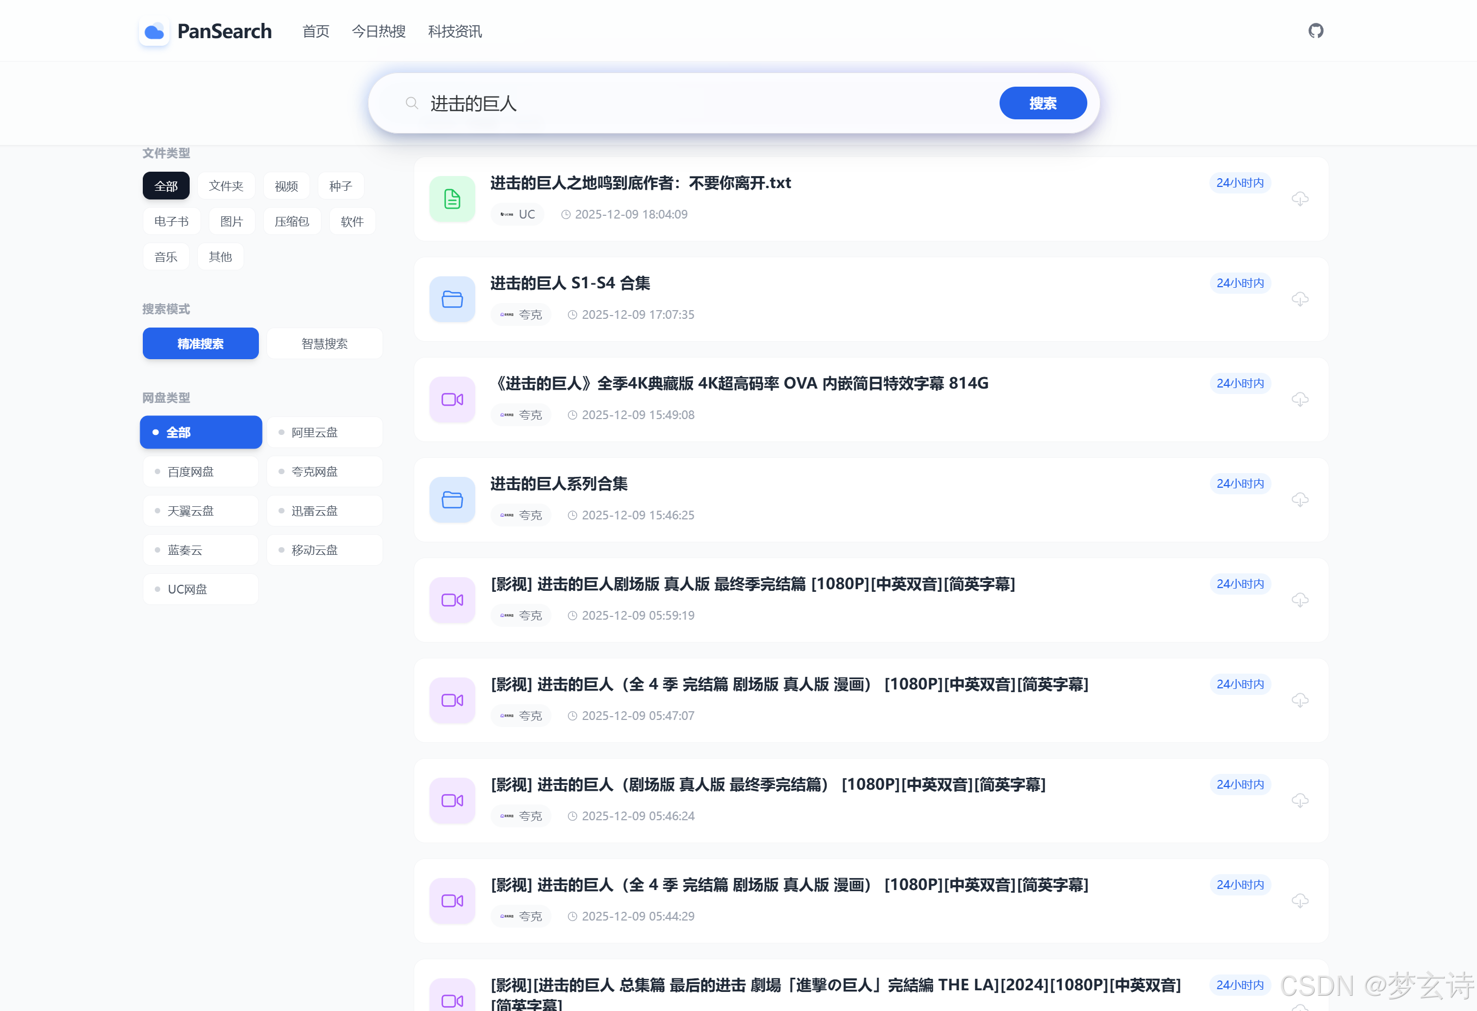The width and height of the screenshot is (1477, 1011).
Task: Open the GitHub repository icon
Action: [1316, 31]
